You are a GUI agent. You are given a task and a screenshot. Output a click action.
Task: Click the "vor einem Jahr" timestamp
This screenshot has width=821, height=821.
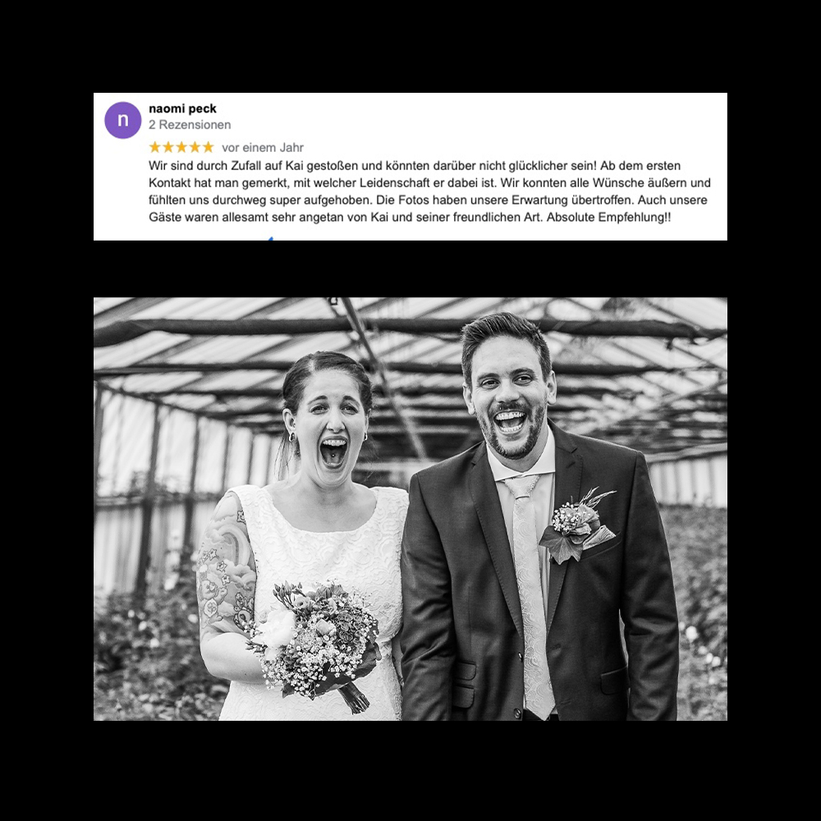tap(263, 148)
